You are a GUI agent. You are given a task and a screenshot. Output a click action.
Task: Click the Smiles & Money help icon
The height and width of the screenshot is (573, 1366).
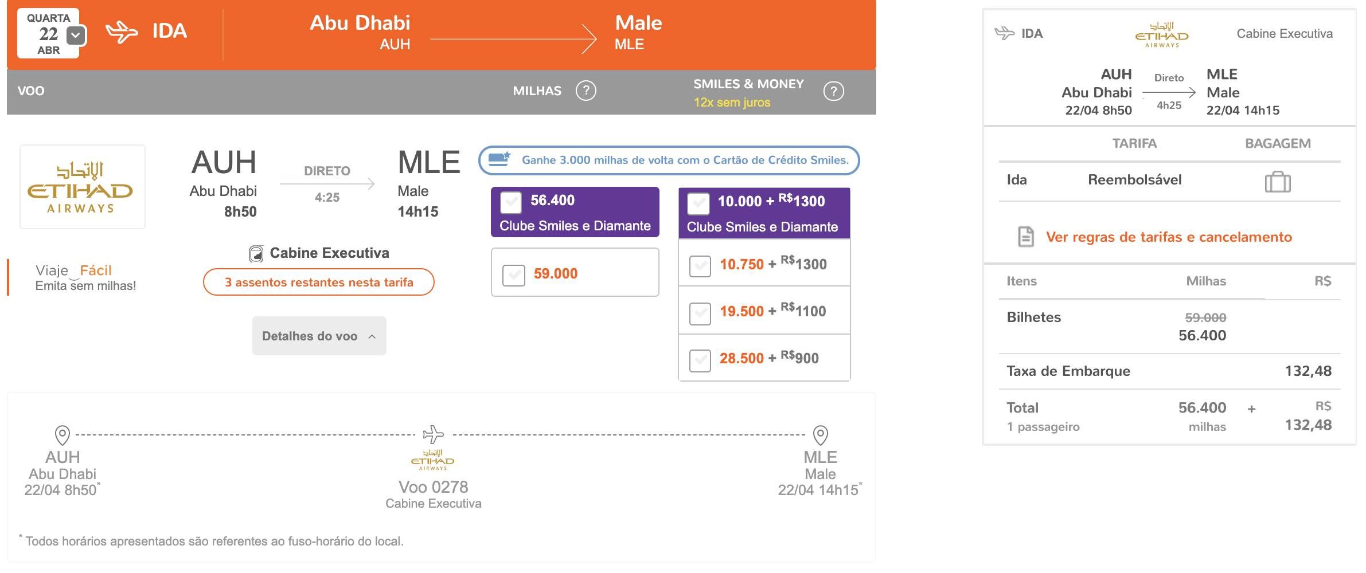tap(833, 91)
